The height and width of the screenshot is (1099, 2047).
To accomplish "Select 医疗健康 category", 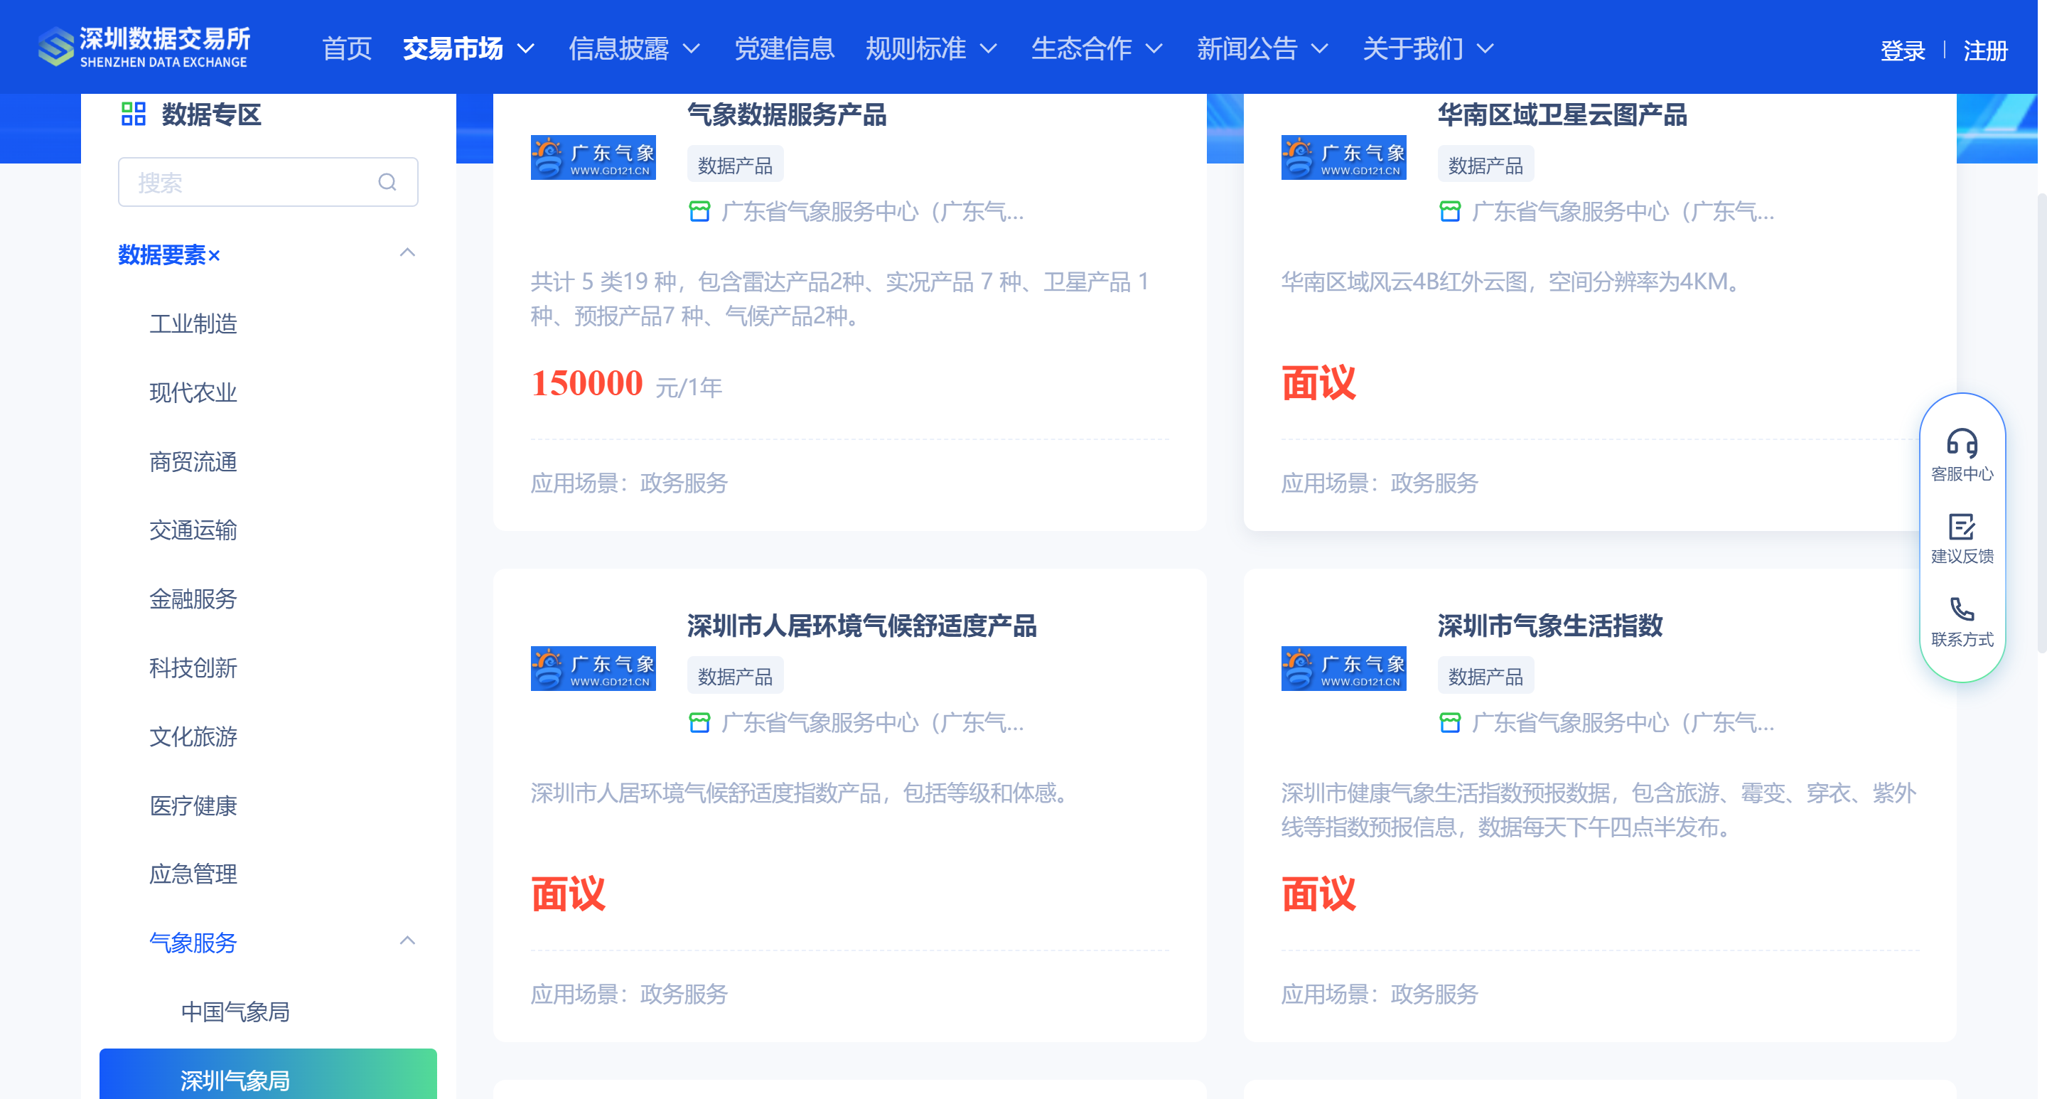I will (x=193, y=806).
